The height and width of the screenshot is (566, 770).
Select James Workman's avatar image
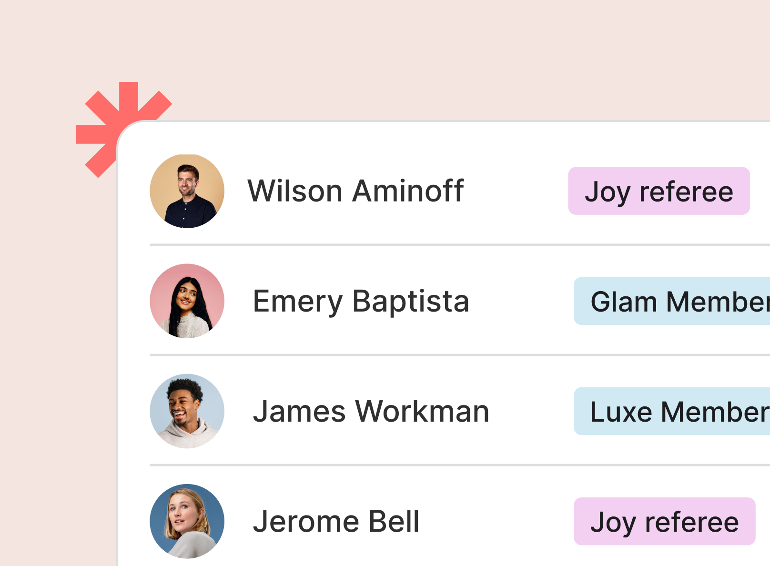pos(187,411)
